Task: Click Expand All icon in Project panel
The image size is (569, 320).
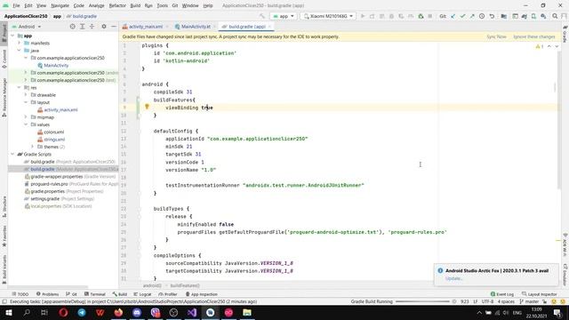Action: click(x=83, y=27)
